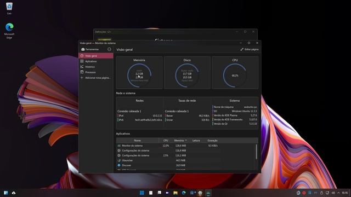Switch to the Aplicativos sidebar page
This screenshot has width=351, height=197.
point(96,61)
